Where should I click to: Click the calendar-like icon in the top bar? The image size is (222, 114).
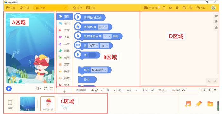(x=184, y=8)
